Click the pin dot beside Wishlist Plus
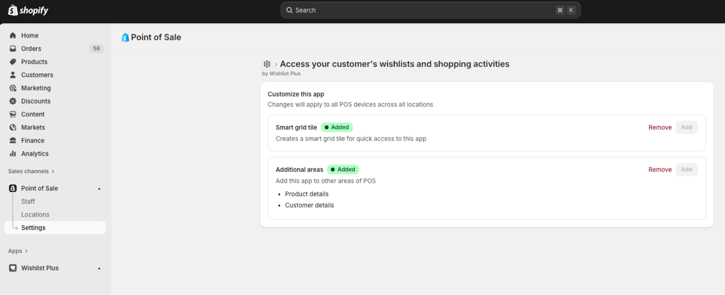Image resolution: width=725 pixels, height=295 pixels. coord(99,268)
